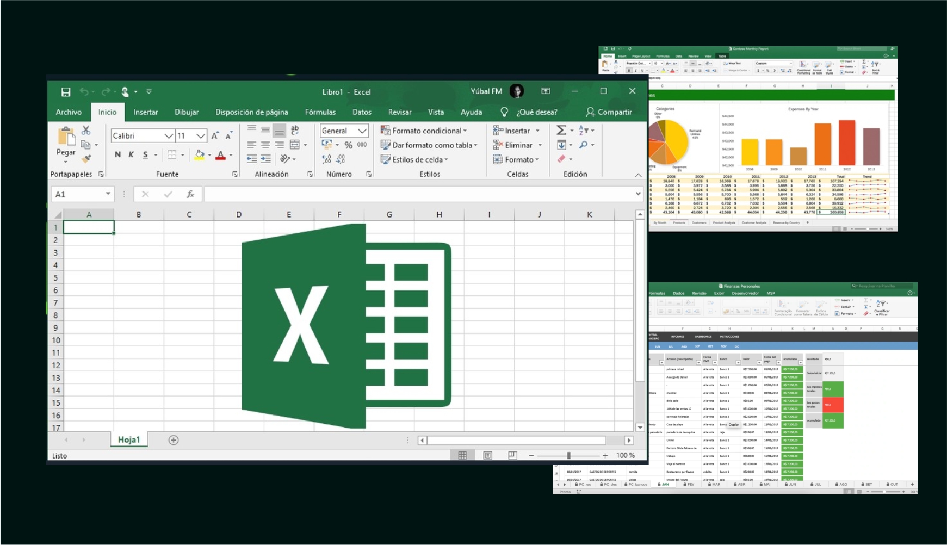Click the decrease indent icon
The height and width of the screenshot is (545, 947).
[251, 159]
